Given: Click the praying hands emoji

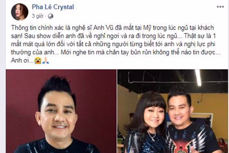Looking at the screenshot, I should [x=45, y=60].
